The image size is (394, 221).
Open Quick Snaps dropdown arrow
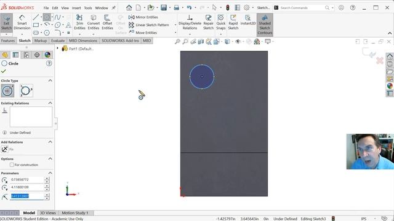click(221, 34)
